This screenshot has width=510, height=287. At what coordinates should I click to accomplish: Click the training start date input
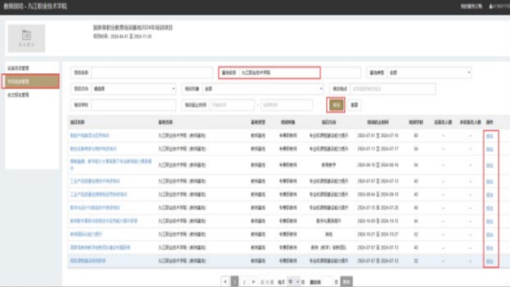(x=232, y=105)
